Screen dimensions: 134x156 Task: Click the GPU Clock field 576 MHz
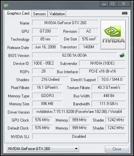42,120
